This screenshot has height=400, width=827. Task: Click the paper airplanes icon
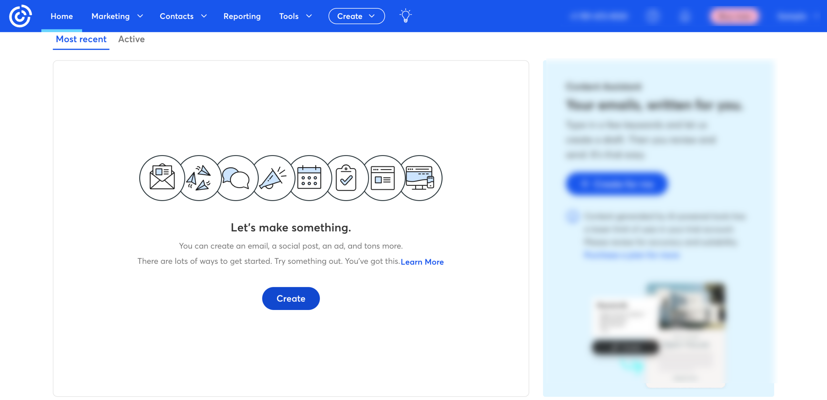[x=199, y=178]
